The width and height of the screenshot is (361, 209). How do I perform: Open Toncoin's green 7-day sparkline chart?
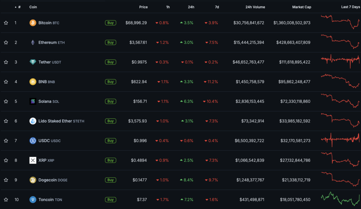(340, 199)
